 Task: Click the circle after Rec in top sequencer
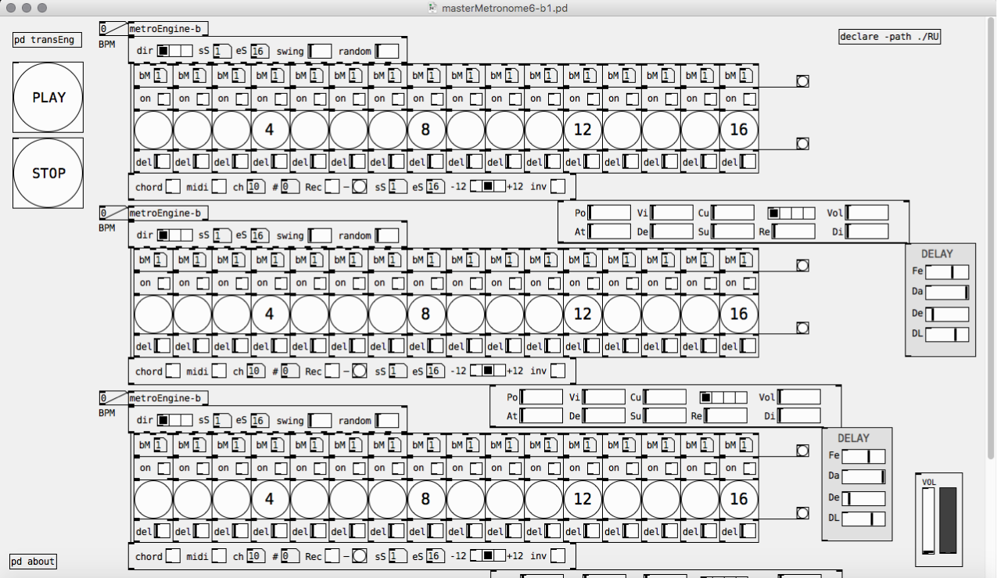pos(360,187)
